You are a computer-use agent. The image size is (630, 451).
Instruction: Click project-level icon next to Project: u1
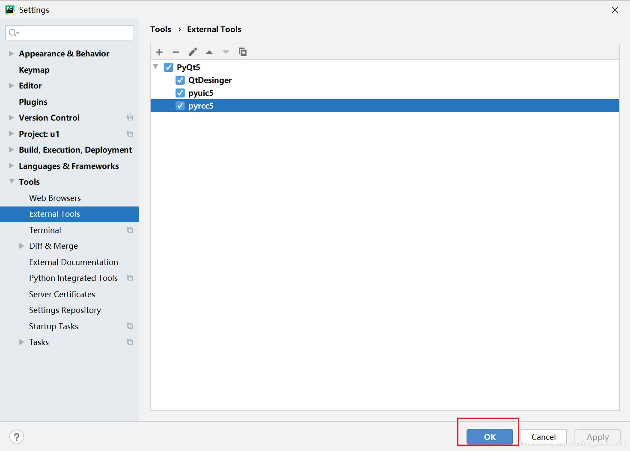(130, 134)
